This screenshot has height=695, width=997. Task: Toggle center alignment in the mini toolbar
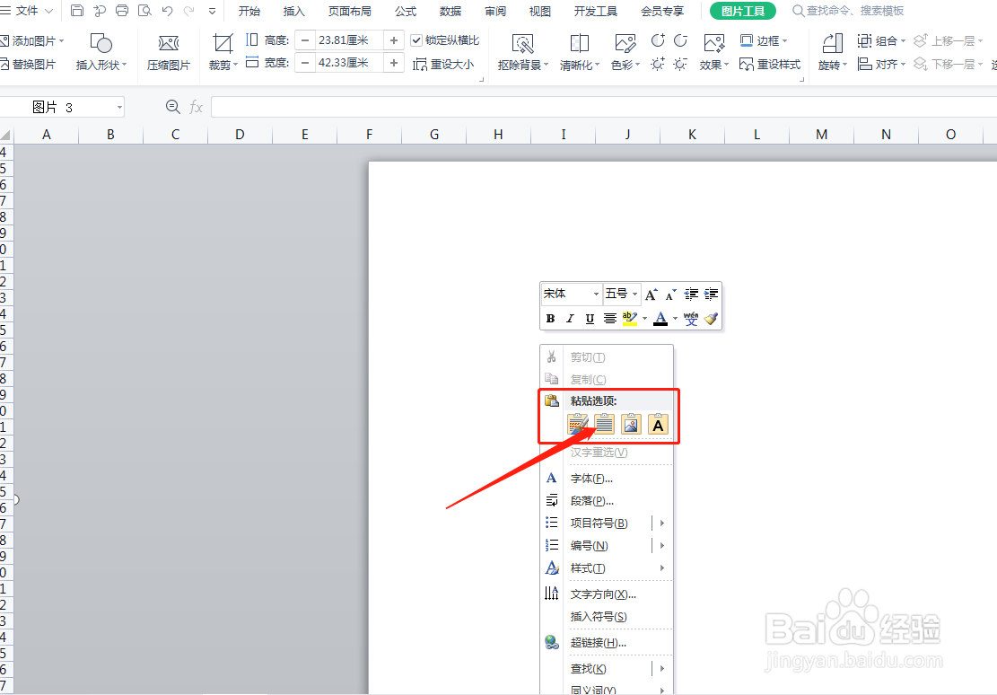point(609,318)
